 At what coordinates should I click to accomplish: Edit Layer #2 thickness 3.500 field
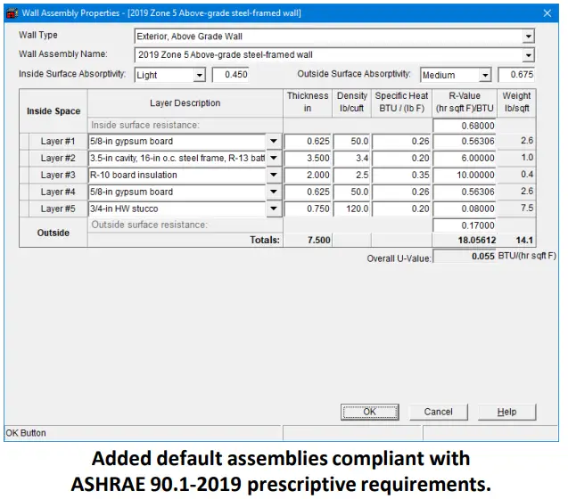(308, 158)
